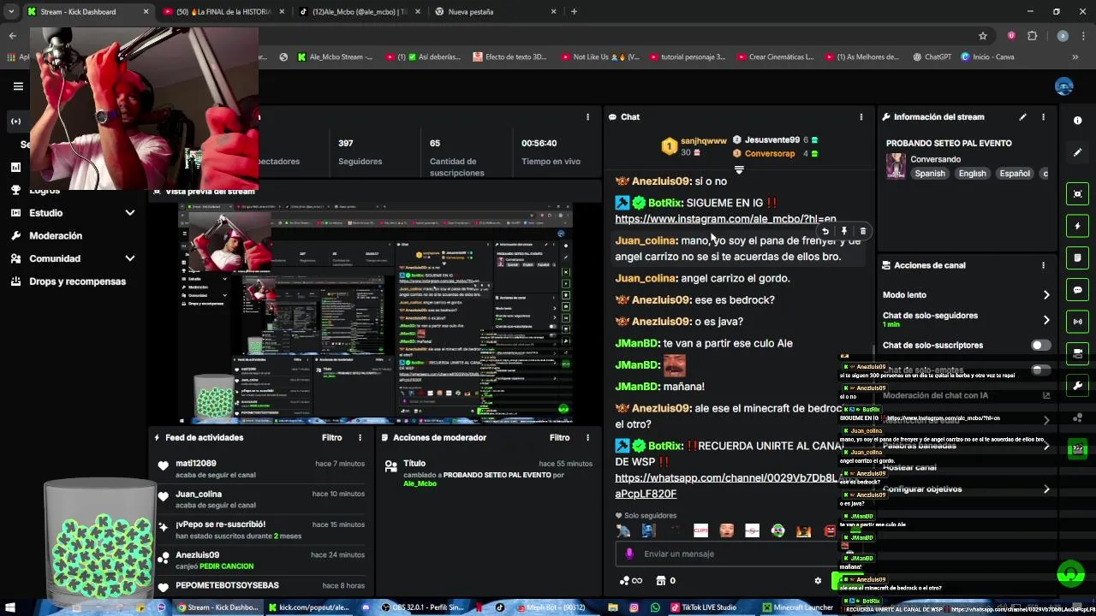Switch to Nueva pestaña tab
This screenshot has height=616, width=1096.
496,12
